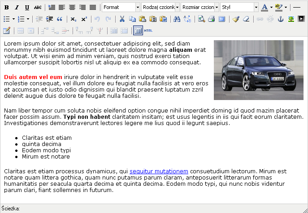Click the insert link chain icon
The width and height of the screenshot is (308, 213).
[260, 19]
